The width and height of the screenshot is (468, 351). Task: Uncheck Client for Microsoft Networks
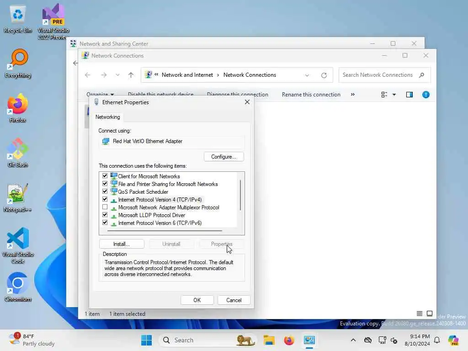(x=105, y=176)
